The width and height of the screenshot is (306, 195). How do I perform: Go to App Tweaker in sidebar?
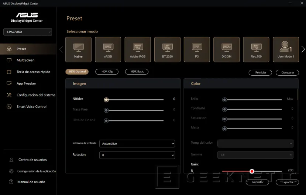tap(26, 83)
